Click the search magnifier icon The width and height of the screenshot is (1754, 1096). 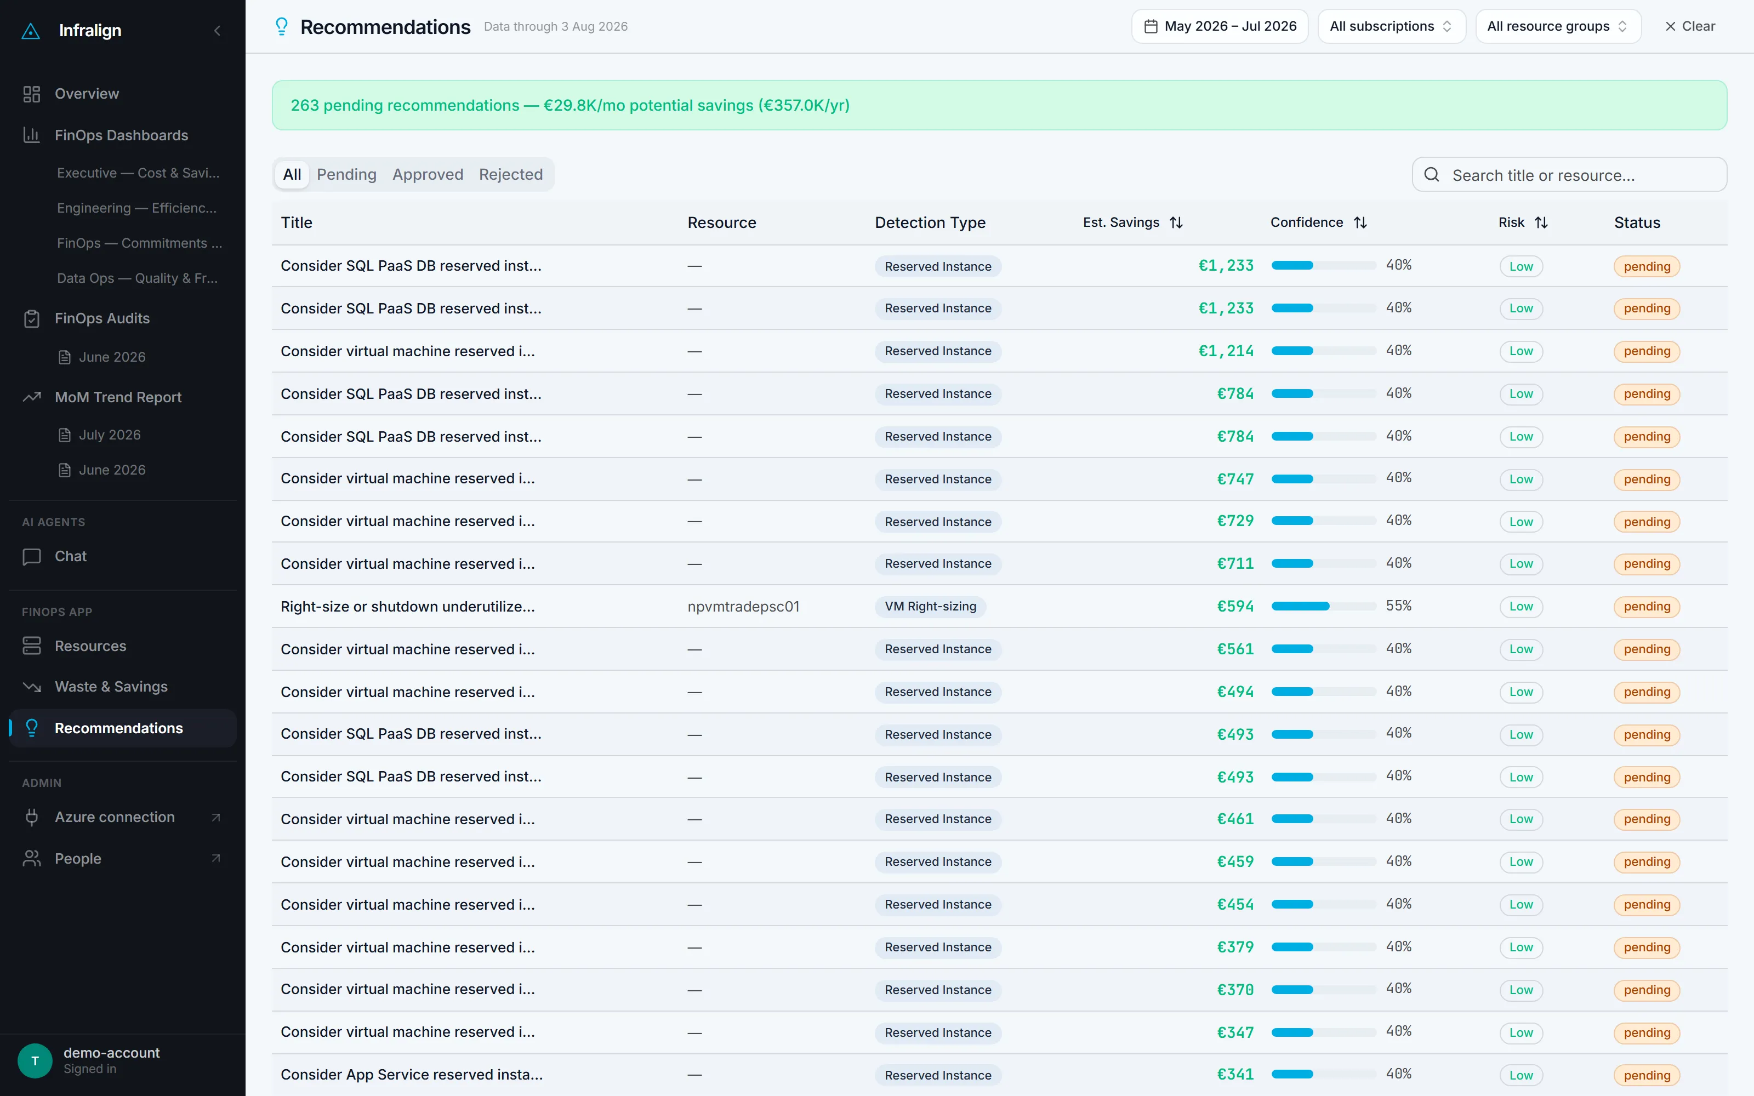1432,175
